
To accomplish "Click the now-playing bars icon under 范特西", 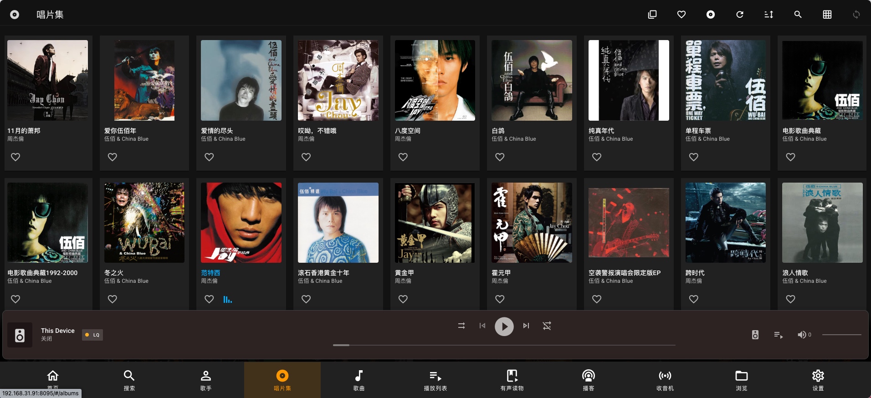I will tap(228, 299).
